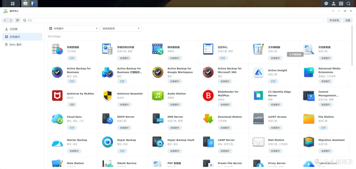Open the DSM search magnifier in taskbar
356x169 pixels.
[348, 3]
